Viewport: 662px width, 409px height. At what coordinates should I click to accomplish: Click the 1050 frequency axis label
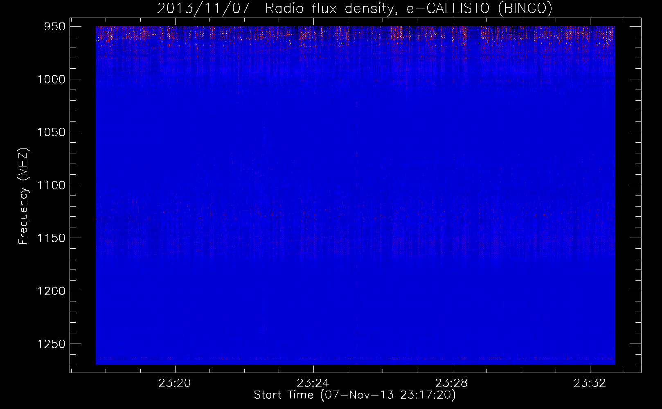tap(51, 132)
